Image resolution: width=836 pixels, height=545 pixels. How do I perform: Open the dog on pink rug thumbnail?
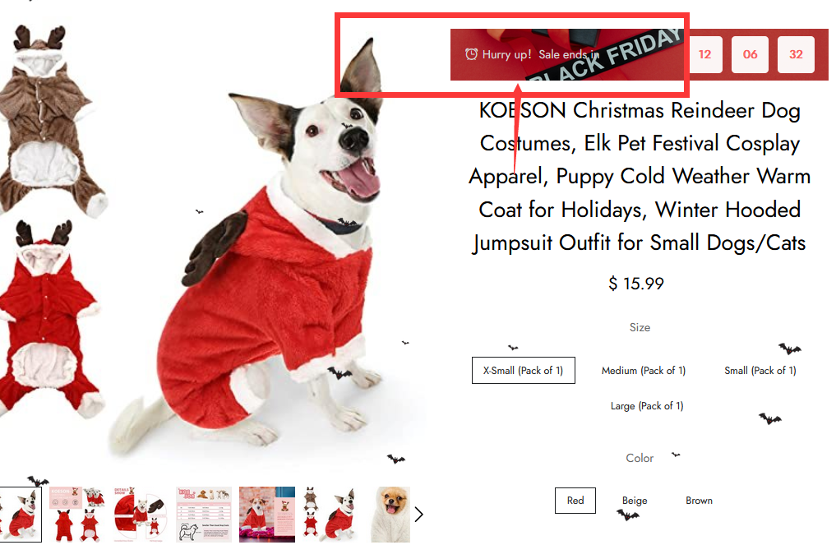266,514
